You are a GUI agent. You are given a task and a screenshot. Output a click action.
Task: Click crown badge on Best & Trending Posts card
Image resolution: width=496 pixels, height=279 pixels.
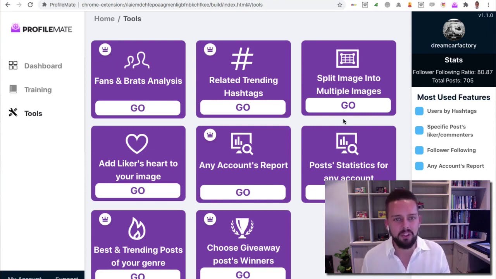pos(105,219)
